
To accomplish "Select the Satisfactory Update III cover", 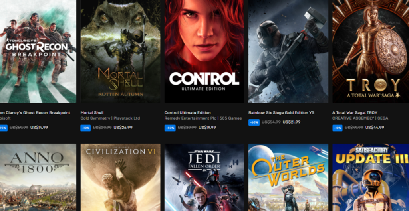I will 371,177.
